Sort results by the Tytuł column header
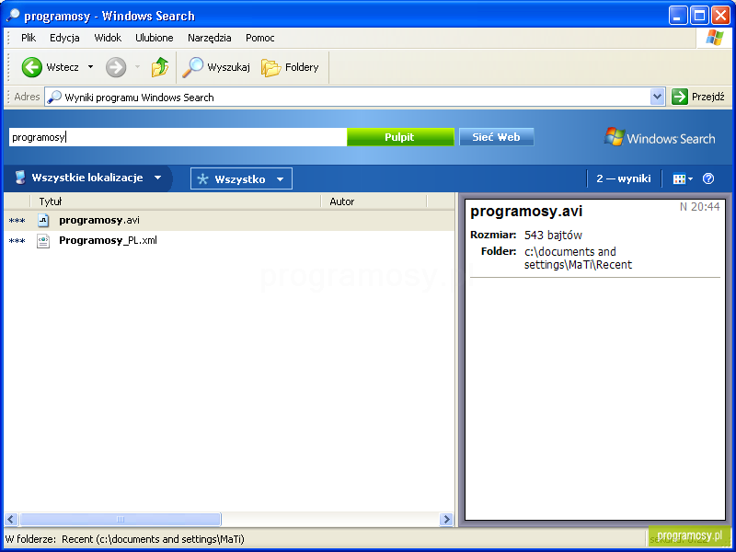The height and width of the screenshot is (552, 736). tap(176, 201)
